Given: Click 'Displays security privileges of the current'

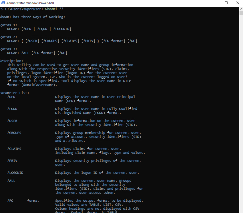Looking at the screenshot, I should (x=98, y=161).
